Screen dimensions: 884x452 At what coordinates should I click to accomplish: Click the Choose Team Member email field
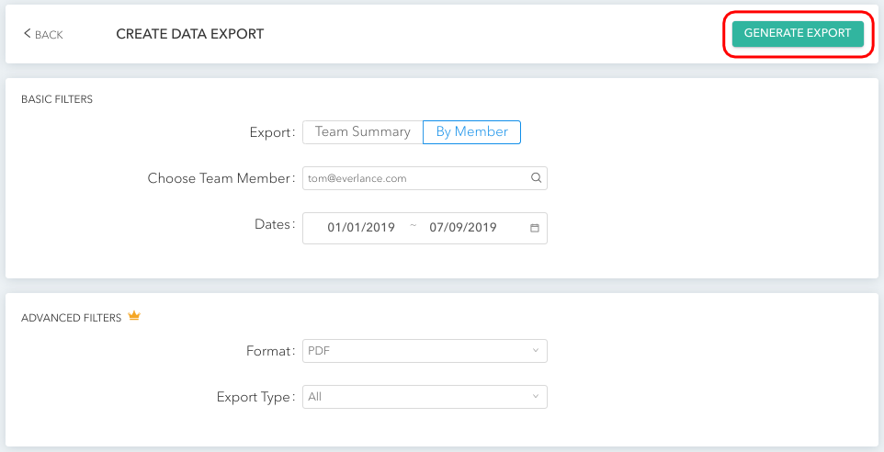[425, 178]
